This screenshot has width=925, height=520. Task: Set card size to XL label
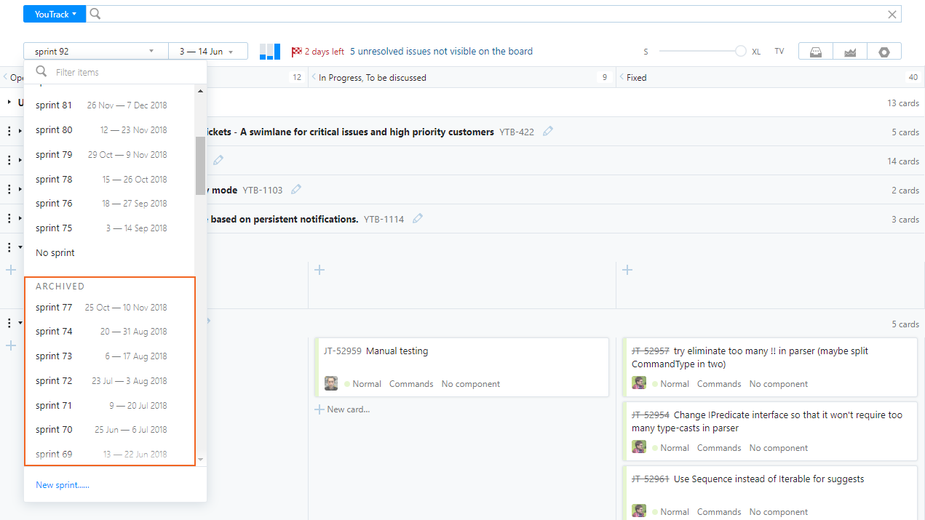[756, 52]
